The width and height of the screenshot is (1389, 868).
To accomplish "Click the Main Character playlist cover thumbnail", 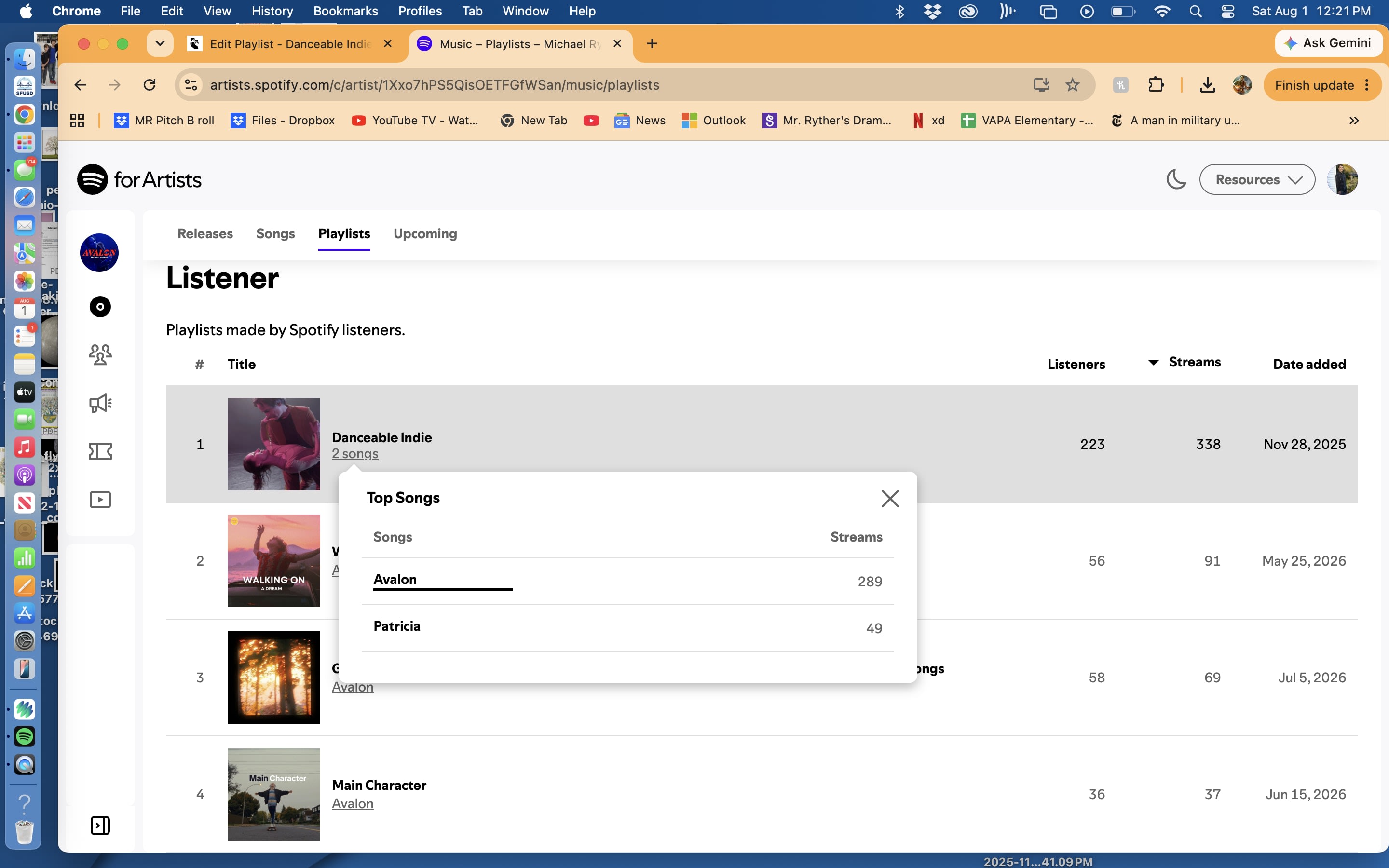I will click(274, 794).
